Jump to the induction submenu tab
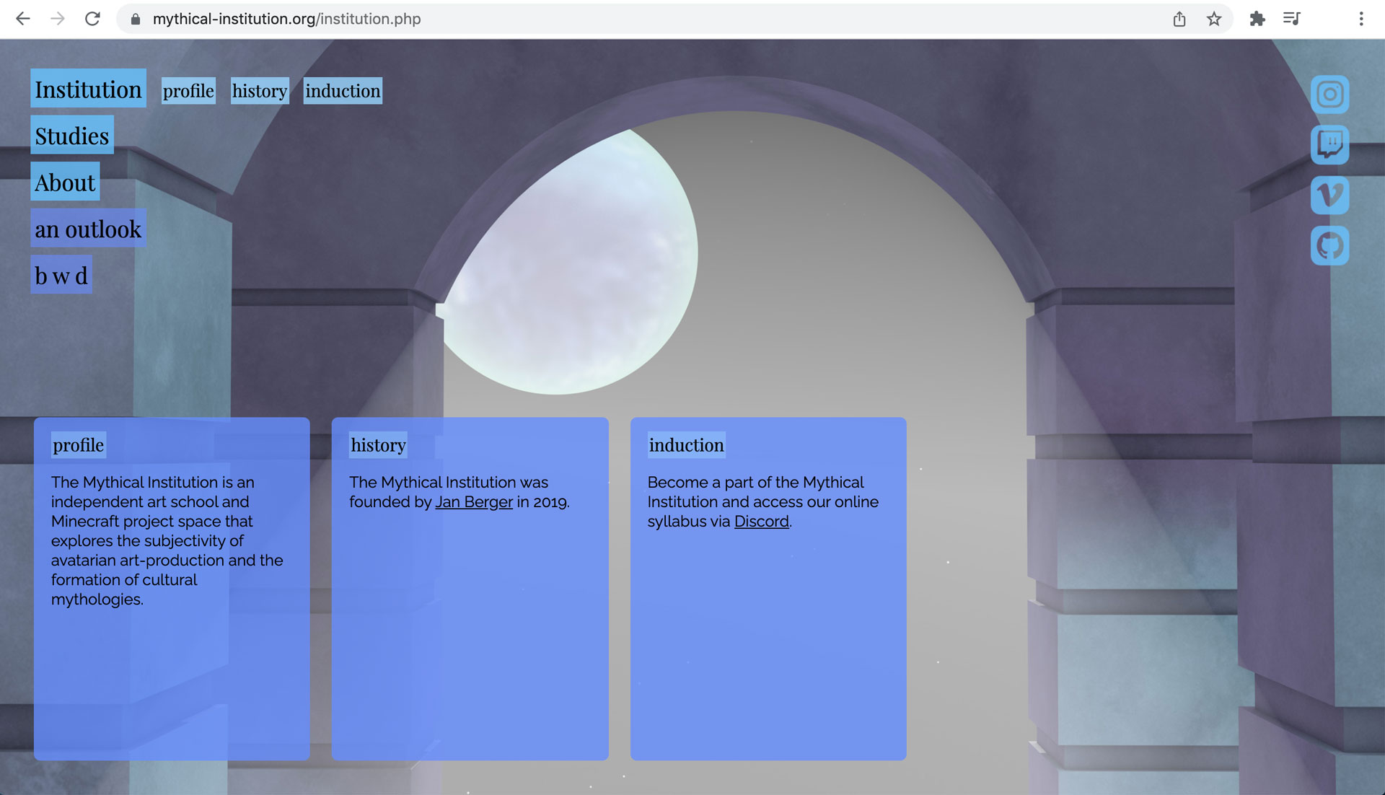The width and height of the screenshot is (1385, 795). coord(343,91)
